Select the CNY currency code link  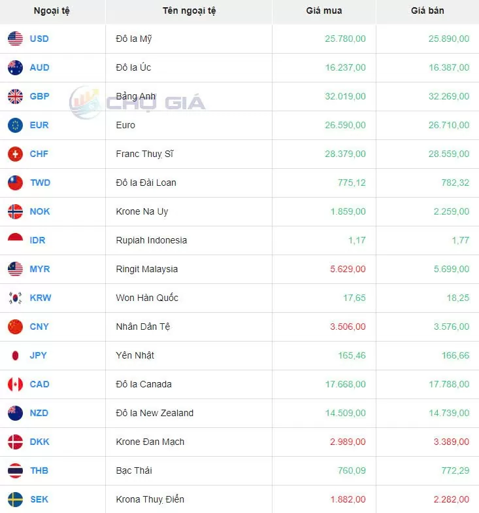39,327
